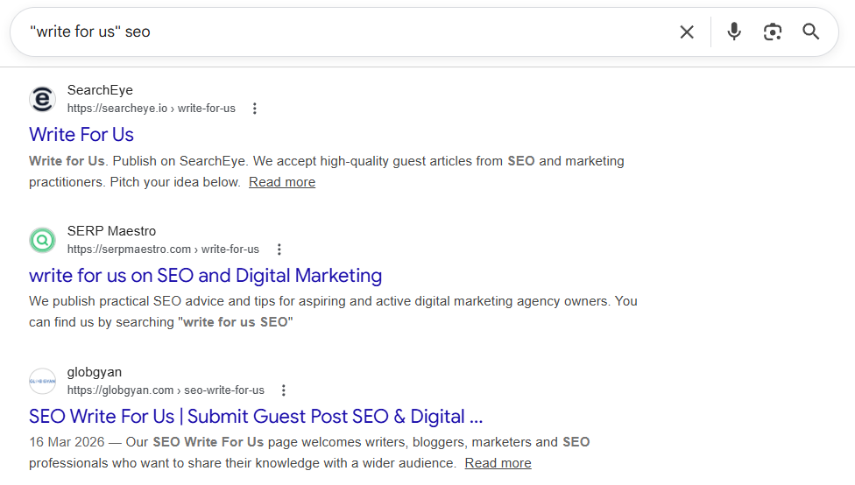Screen dimensions: 855x485
Task: Open search by image camera icon
Action: pyautogui.click(x=773, y=32)
